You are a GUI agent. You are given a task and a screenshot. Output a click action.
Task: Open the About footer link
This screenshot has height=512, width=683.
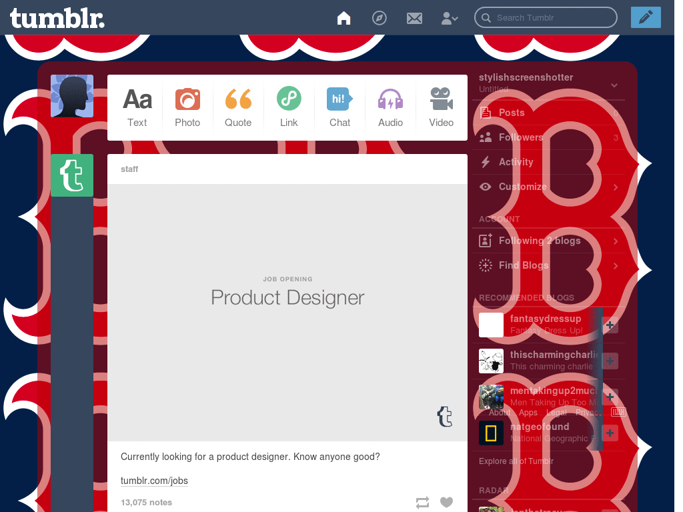(x=499, y=412)
